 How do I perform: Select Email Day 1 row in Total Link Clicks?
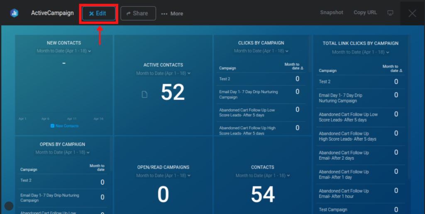pyautogui.click(x=361, y=98)
